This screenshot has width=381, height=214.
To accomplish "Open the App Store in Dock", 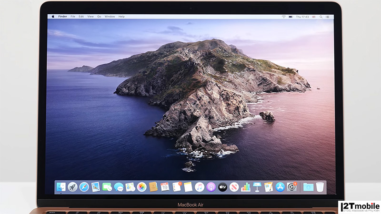I will (x=280, y=187).
